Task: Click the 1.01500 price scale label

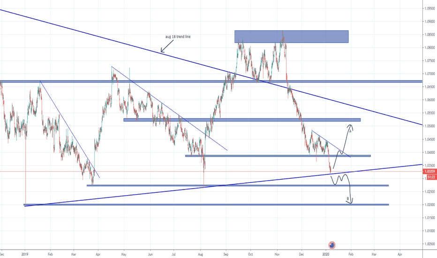Action: 430,218
